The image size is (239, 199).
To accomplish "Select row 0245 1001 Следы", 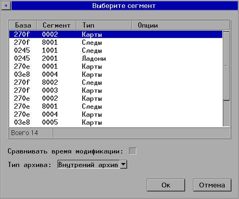I will pyautogui.click(x=116, y=50).
